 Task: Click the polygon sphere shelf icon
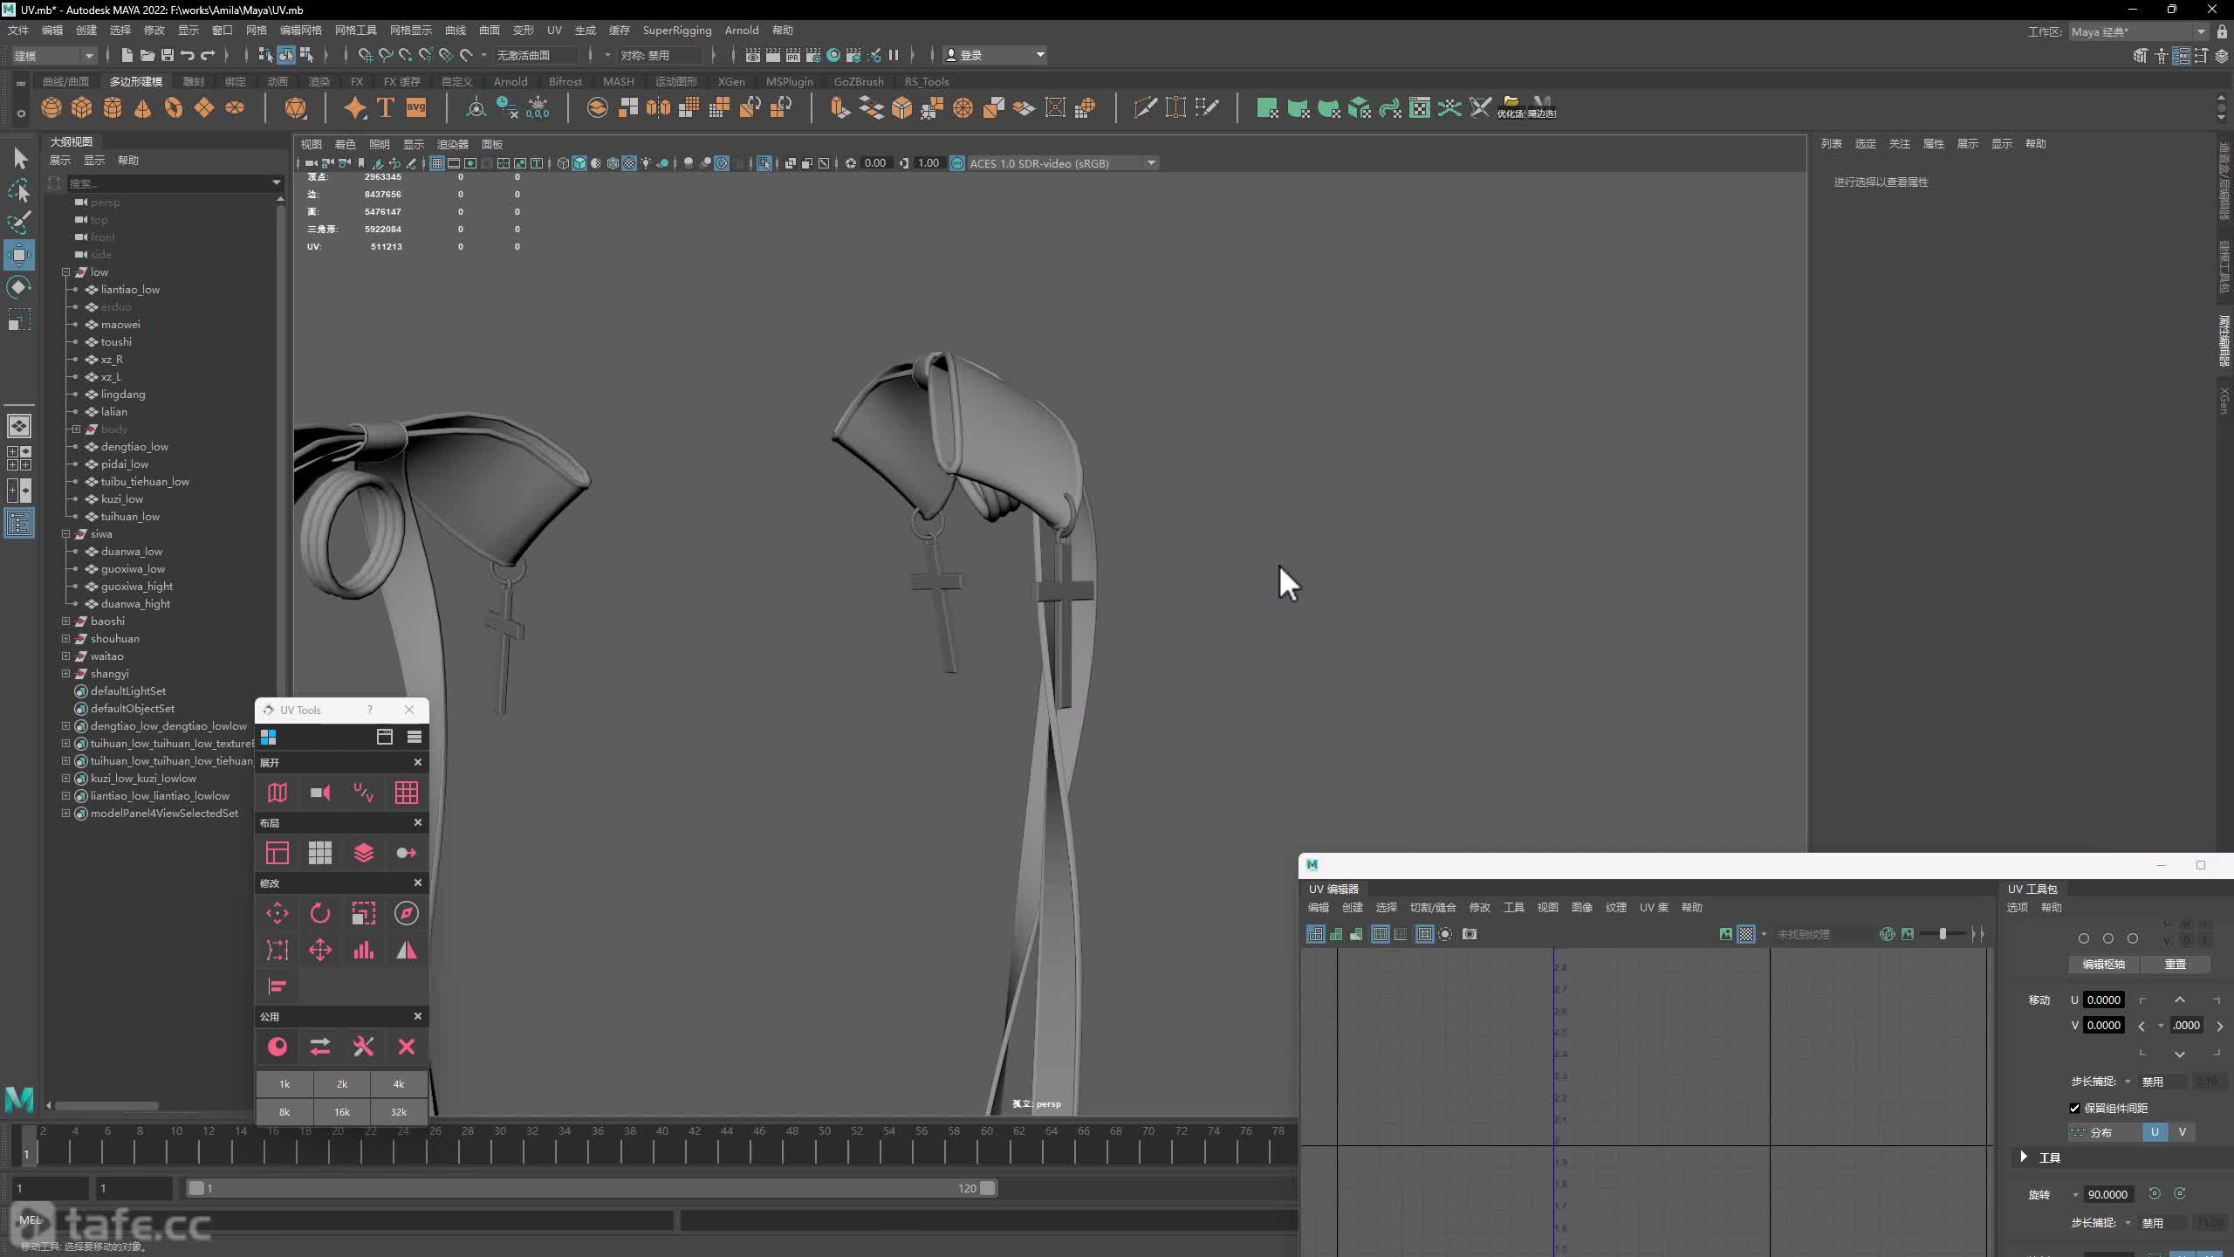pyautogui.click(x=51, y=107)
